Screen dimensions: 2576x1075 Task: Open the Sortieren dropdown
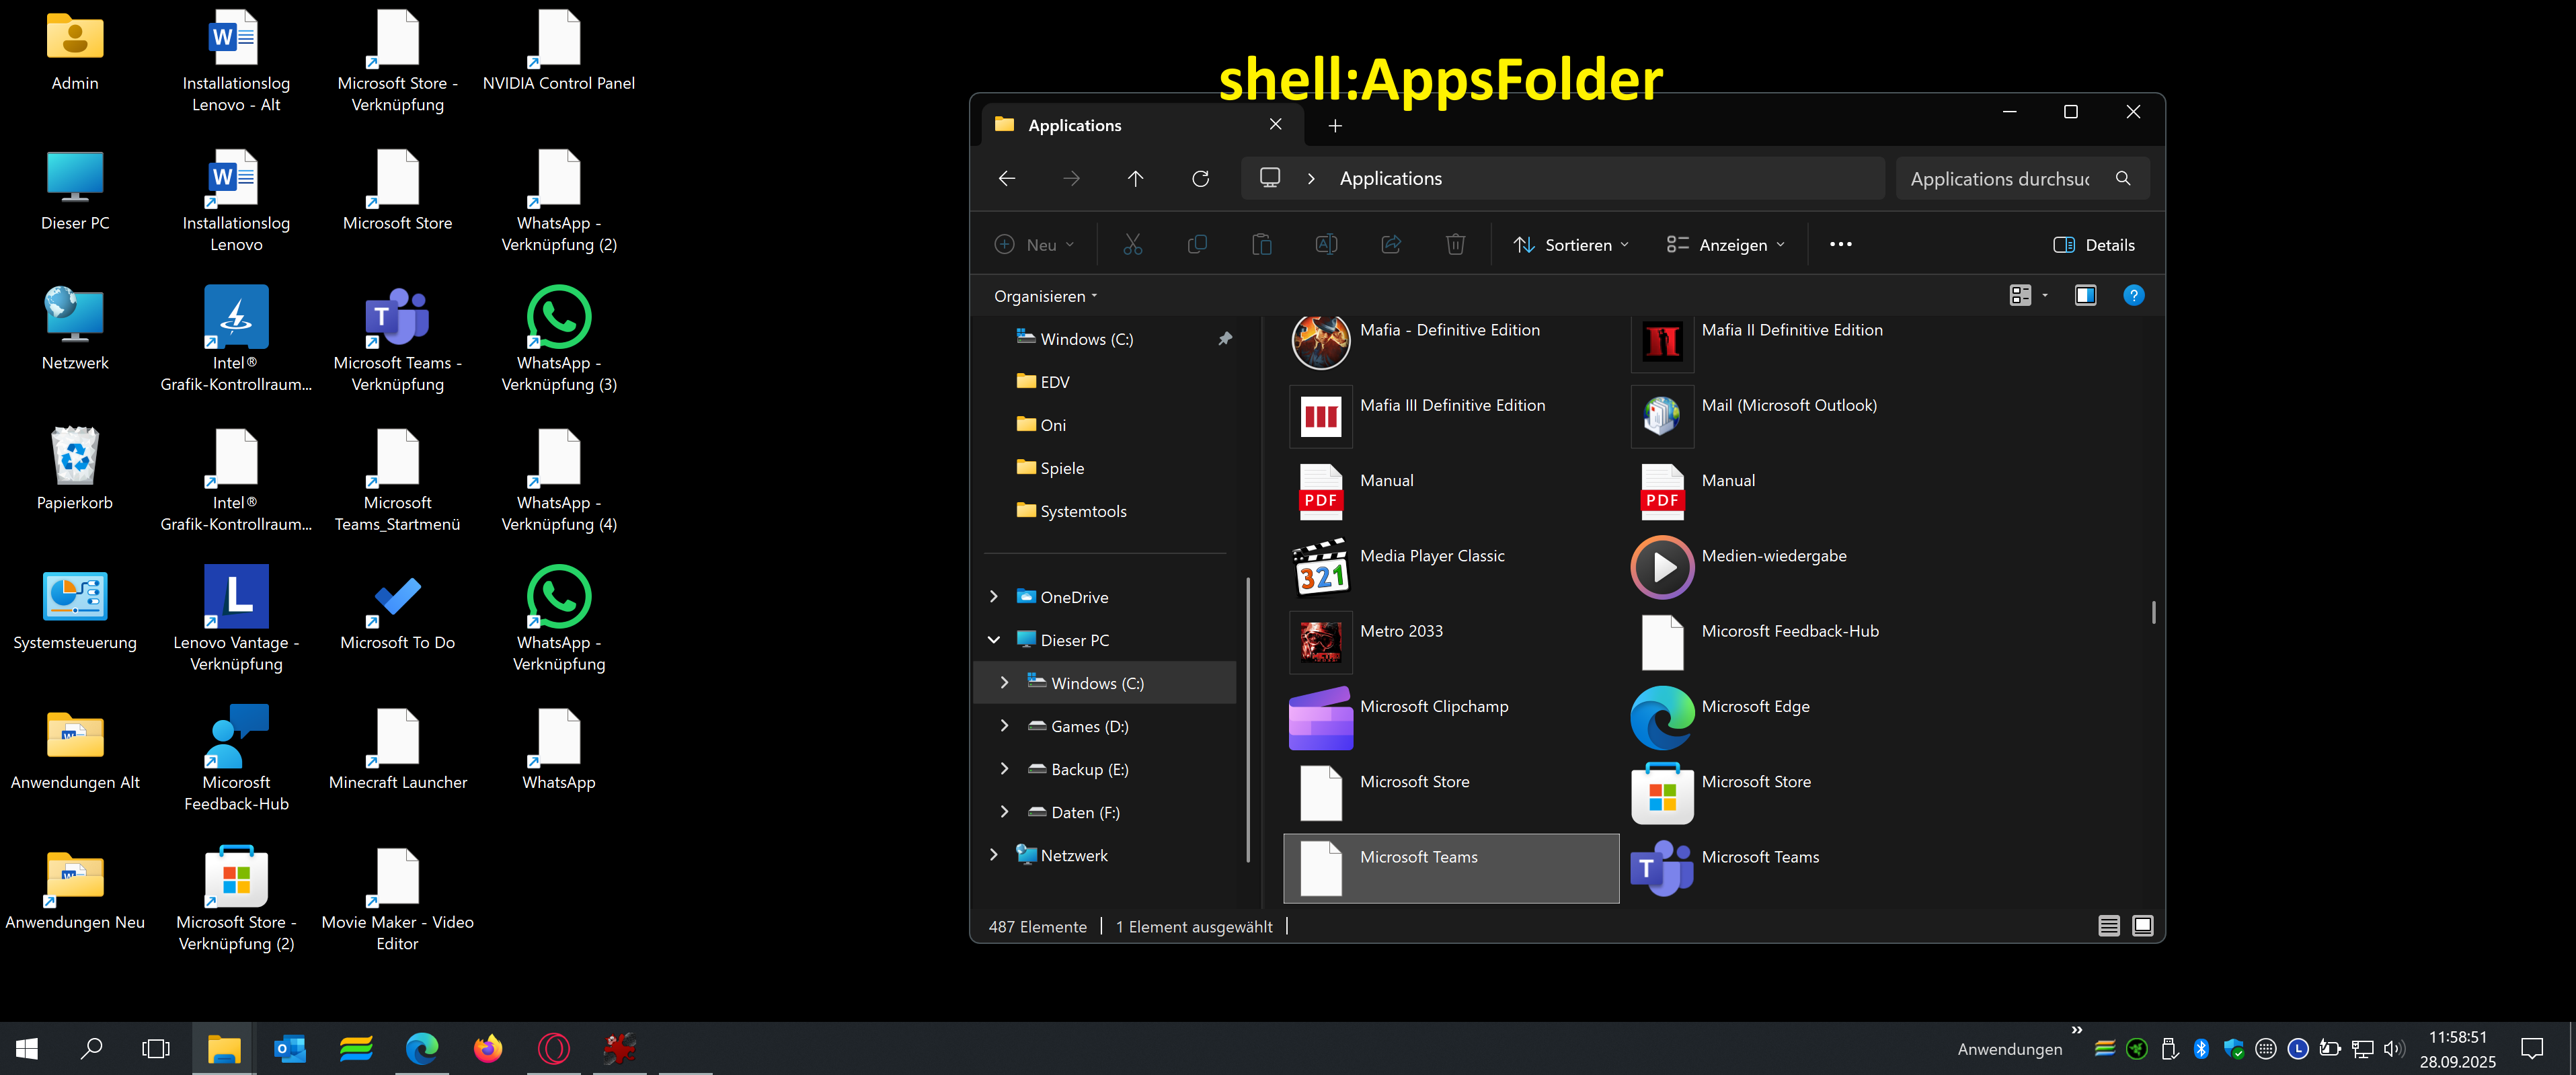(x=1570, y=245)
